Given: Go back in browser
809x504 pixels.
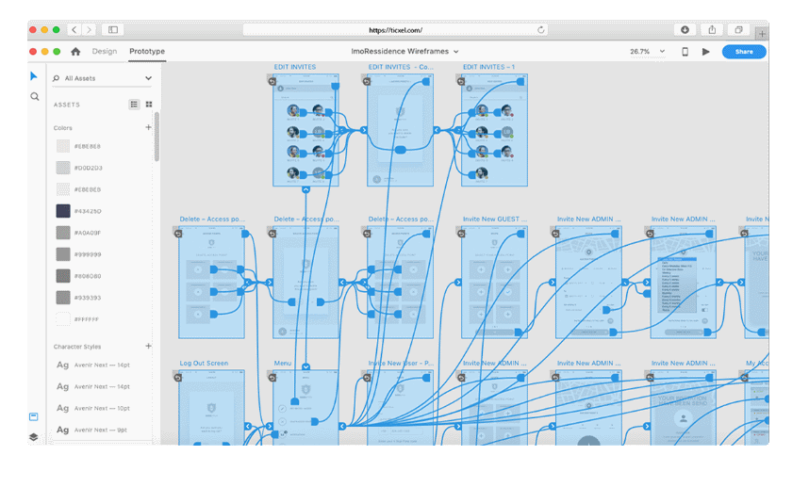Looking at the screenshot, I should click(74, 30).
